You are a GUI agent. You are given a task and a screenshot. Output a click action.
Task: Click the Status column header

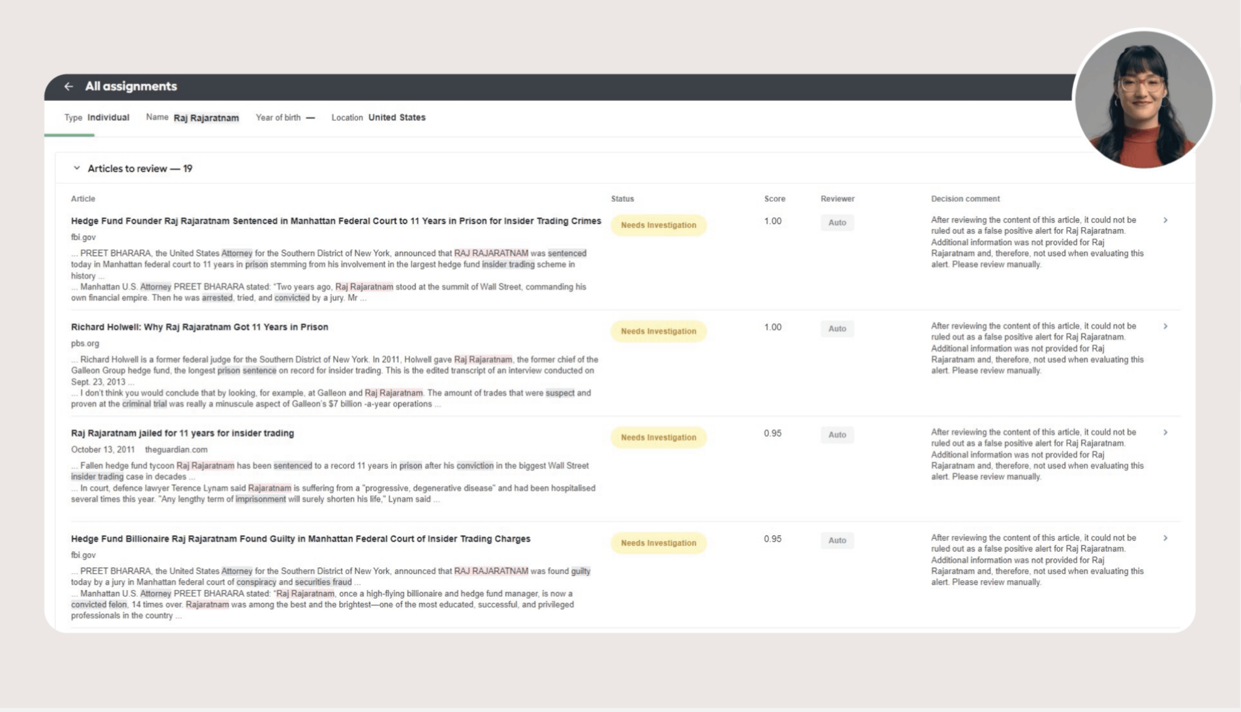[622, 199]
